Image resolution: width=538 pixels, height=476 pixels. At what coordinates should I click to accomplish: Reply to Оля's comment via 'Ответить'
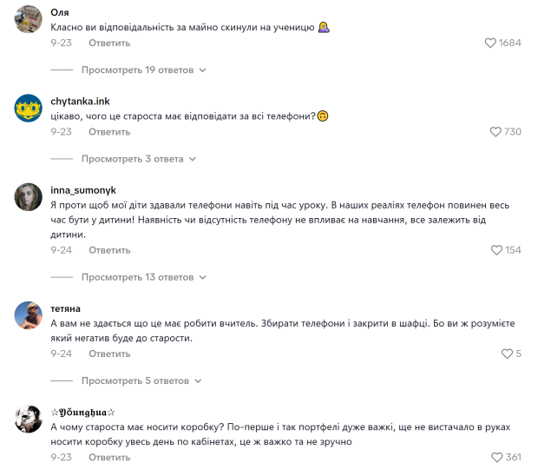109,43
